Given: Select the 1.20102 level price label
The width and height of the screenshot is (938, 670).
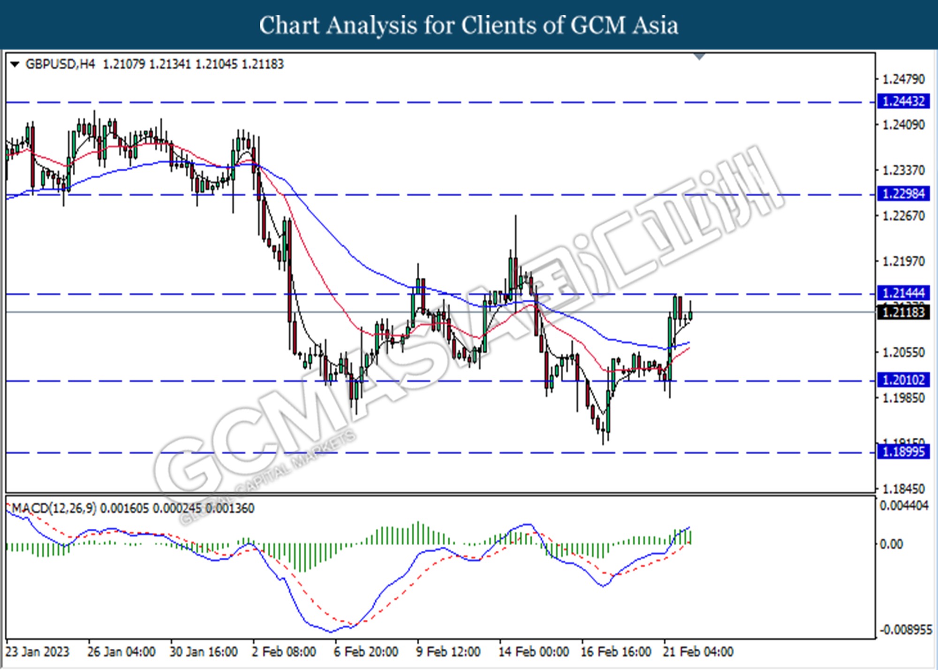Looking at the screenshot, I should [x=903, y=380].
